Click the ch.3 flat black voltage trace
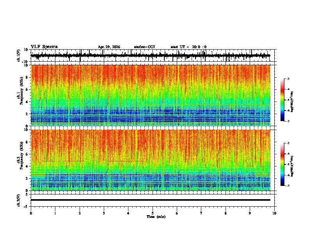The image size is (309, 239). coord(150,200)
